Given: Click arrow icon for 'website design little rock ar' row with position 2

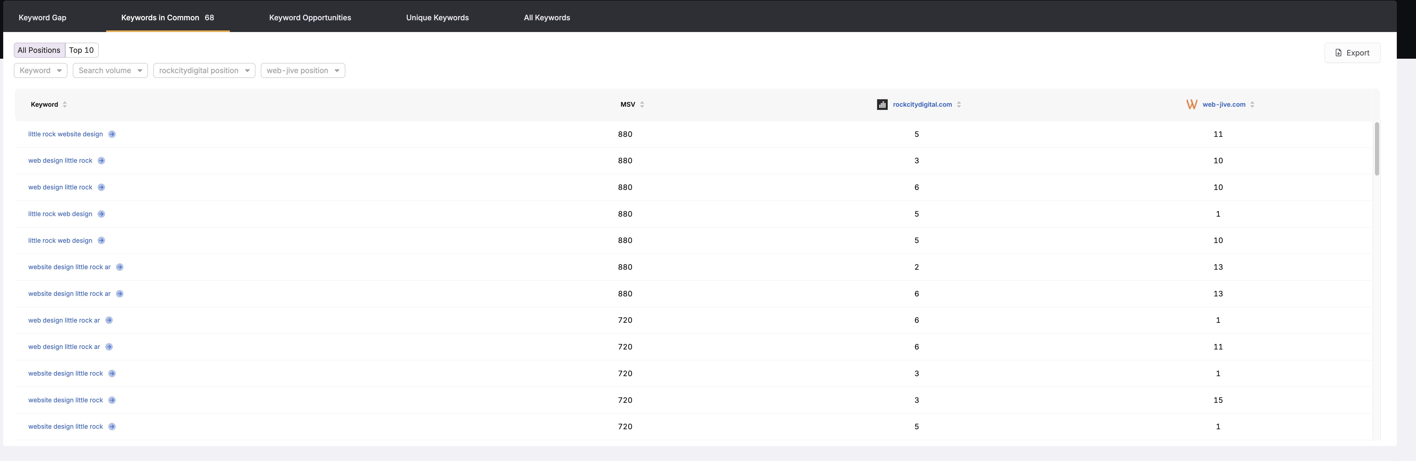Looking at the screenshot, I should pyautogui.click(x=120, y=267).
